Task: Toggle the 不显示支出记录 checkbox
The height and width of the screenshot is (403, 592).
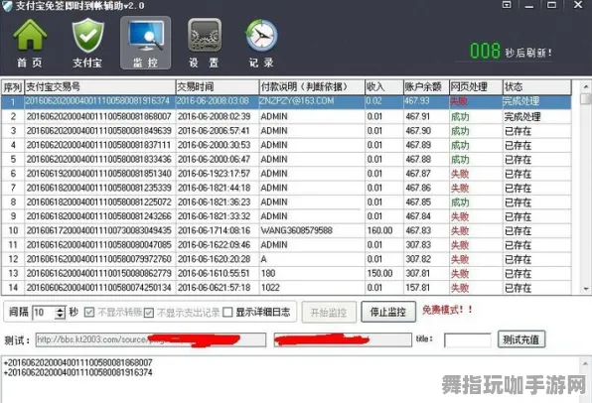Action: tap(149, 313)
